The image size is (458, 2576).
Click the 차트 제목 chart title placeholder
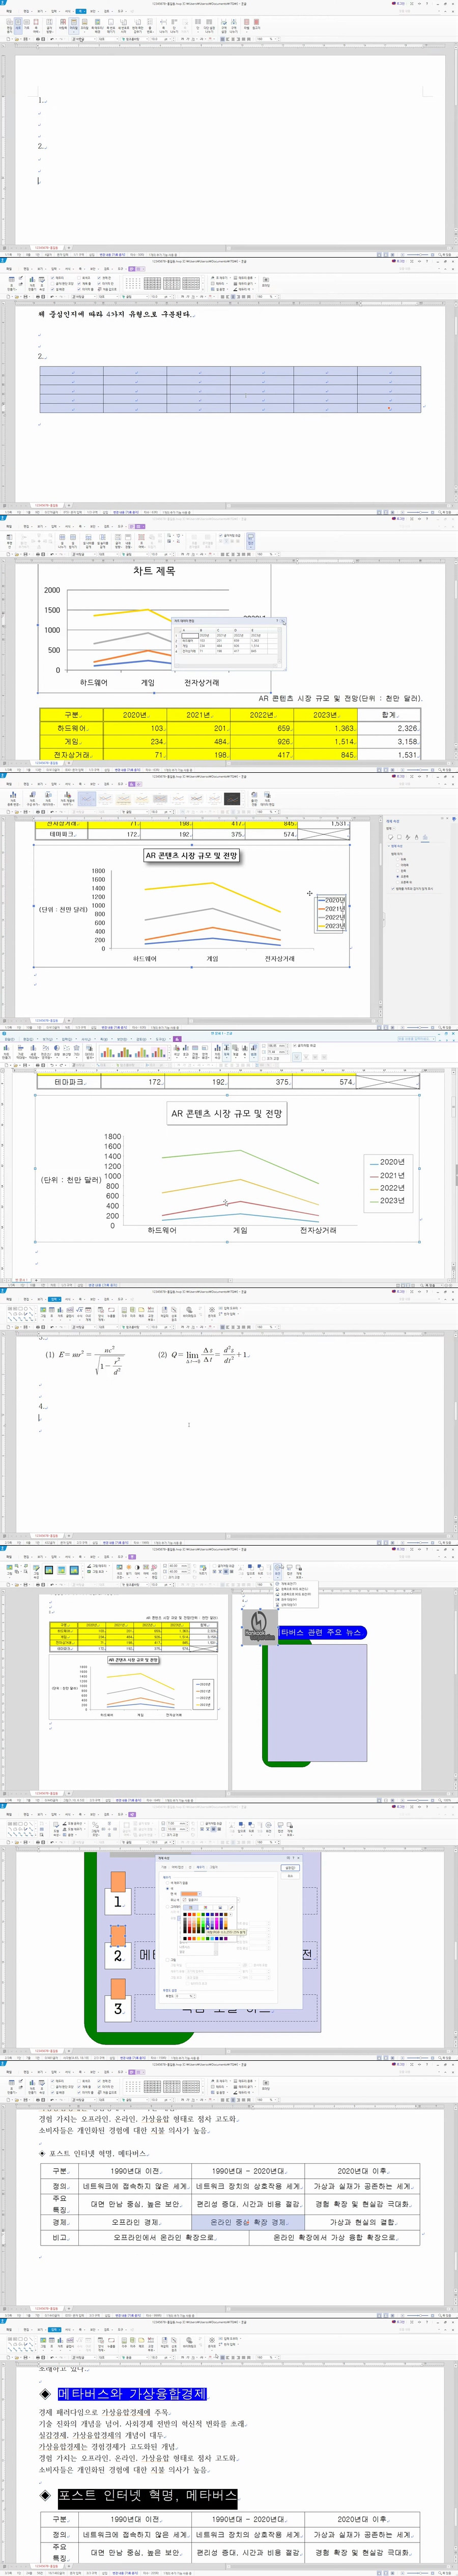pyautogui.click(x=154, y=571)
